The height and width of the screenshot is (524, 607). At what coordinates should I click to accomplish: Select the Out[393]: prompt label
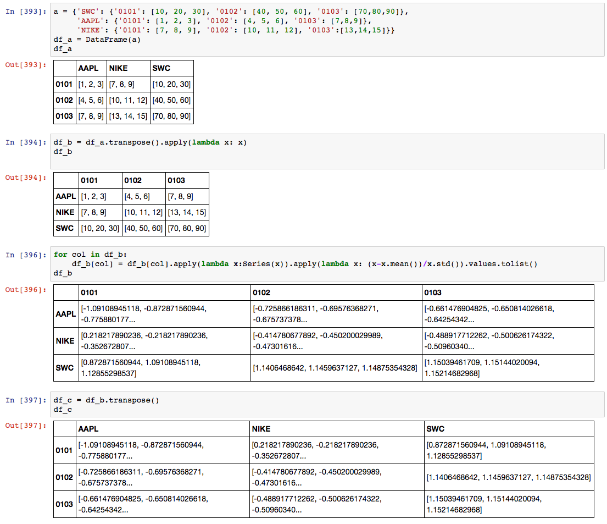(x=26, y=65)
